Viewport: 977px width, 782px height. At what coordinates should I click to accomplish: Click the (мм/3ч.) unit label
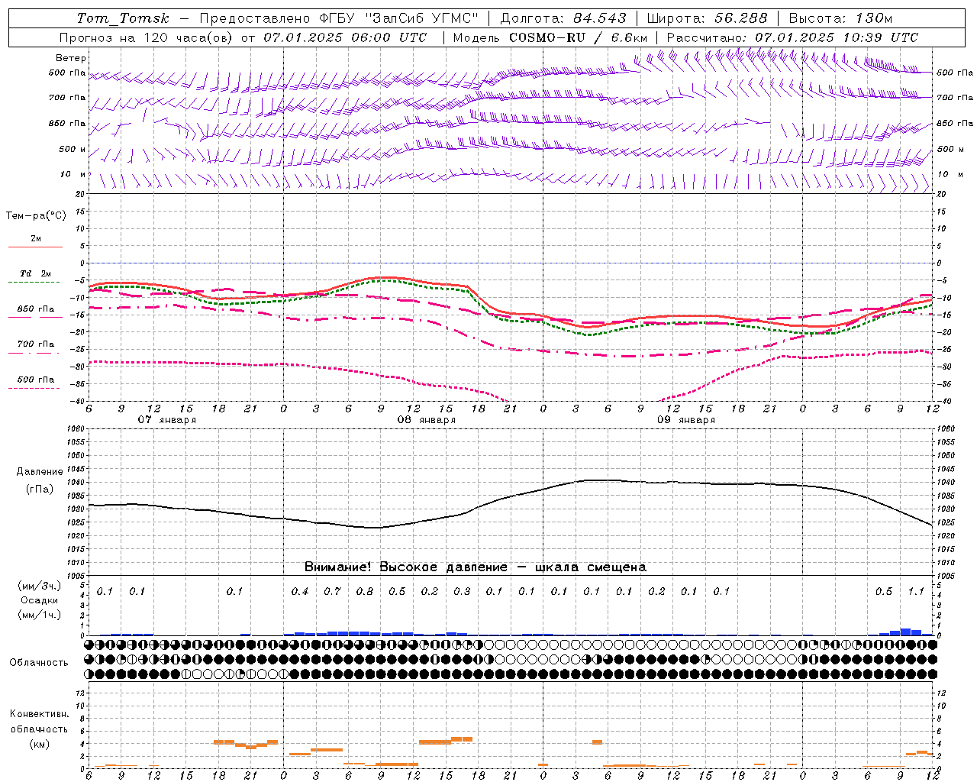(x=39, y=586)
